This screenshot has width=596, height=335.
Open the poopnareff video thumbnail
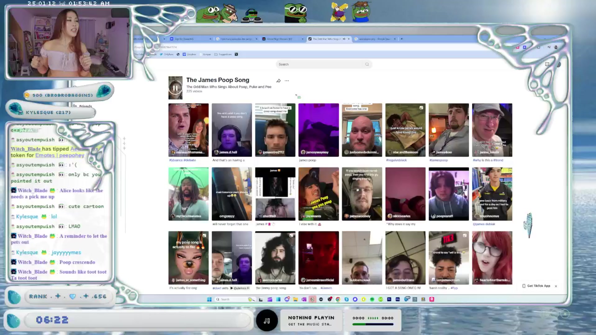pyautogui.click(x=449, y=194)
